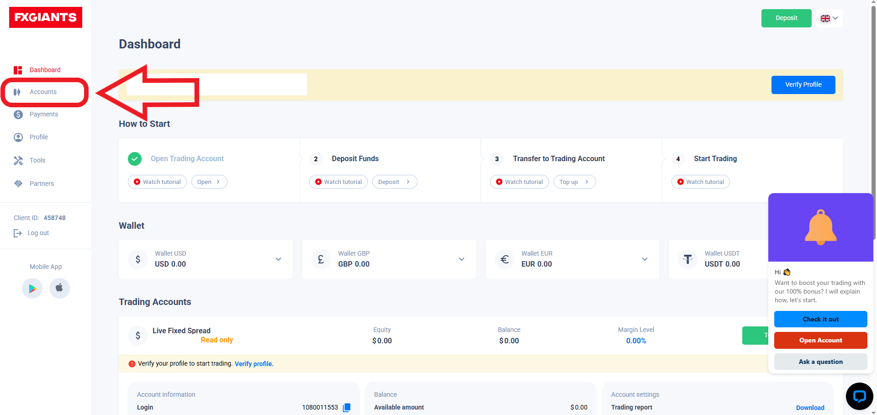Click the USDT 0.00 balance
Image resolution: width=877 pixels, height=415 pixels.
722,264
